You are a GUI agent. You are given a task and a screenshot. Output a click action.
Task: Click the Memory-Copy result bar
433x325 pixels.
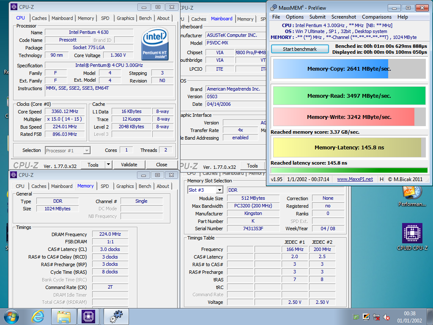(349, 69)
